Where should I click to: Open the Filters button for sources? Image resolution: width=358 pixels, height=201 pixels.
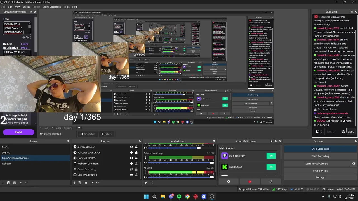106,134
